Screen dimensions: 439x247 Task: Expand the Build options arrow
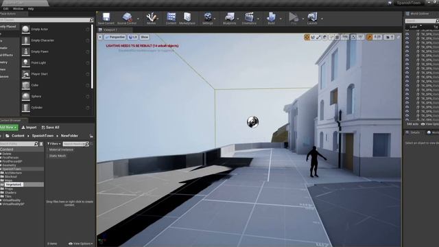(x=281, y=19)
